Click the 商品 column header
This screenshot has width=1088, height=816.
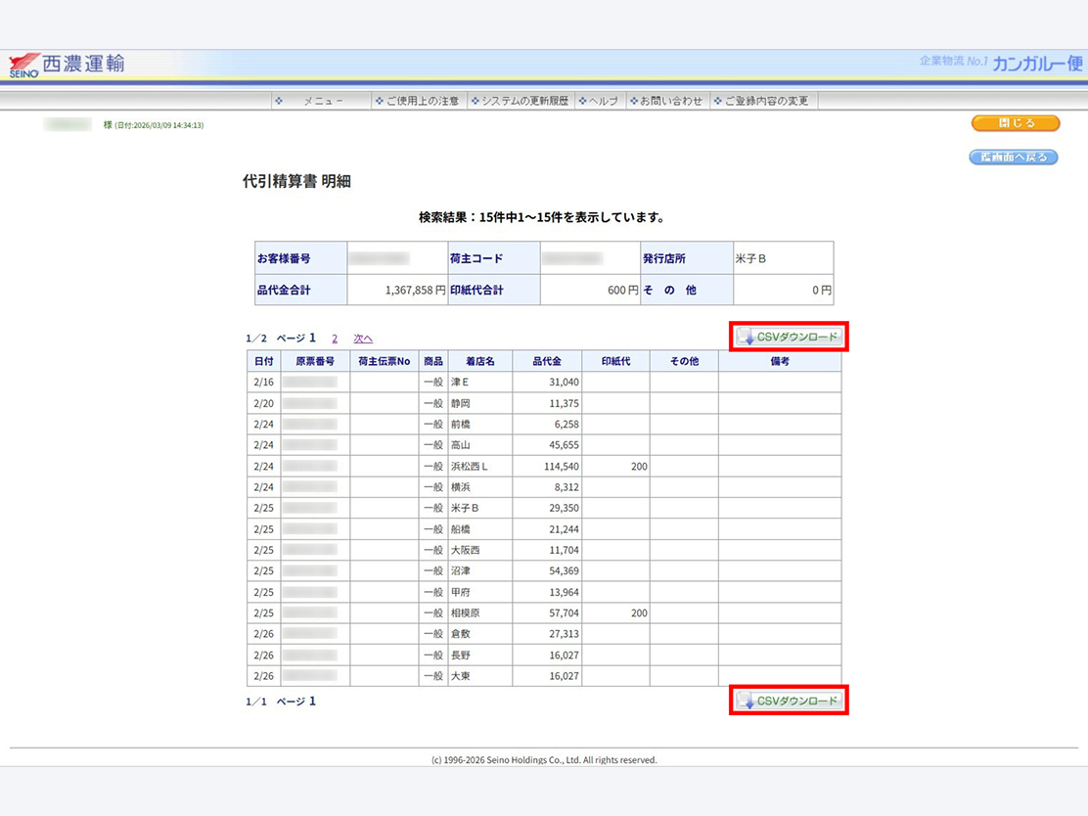[433, 361]
